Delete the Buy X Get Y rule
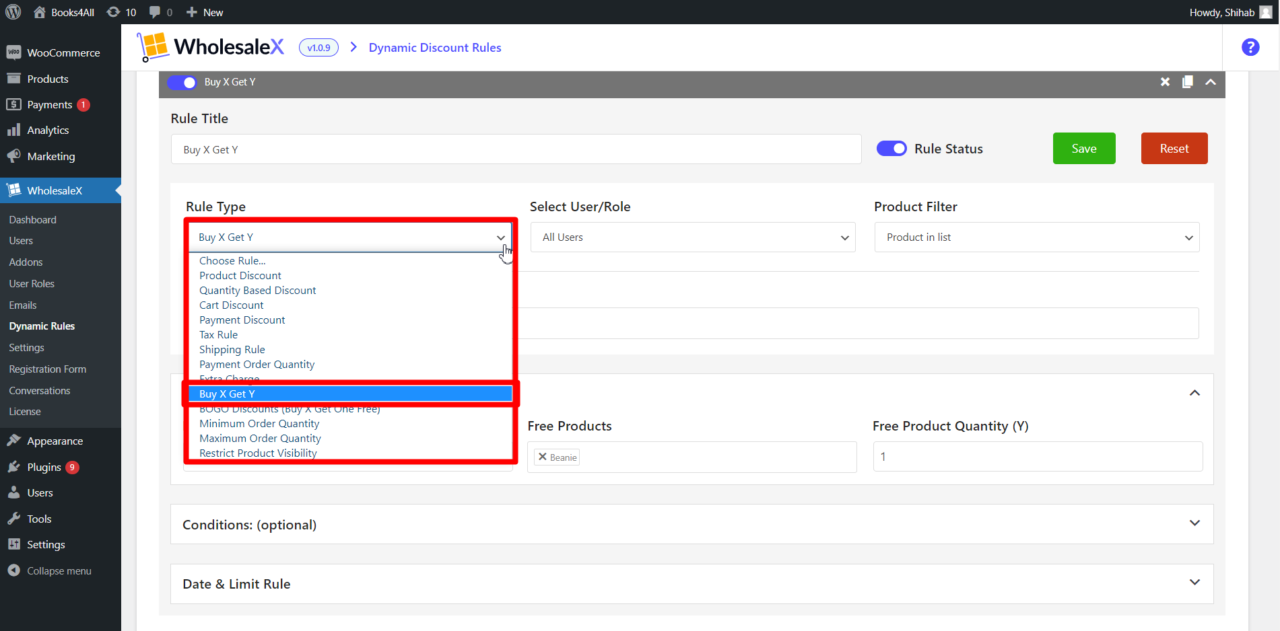The height and width of the screenshot is (631, 1280). 1165,82
